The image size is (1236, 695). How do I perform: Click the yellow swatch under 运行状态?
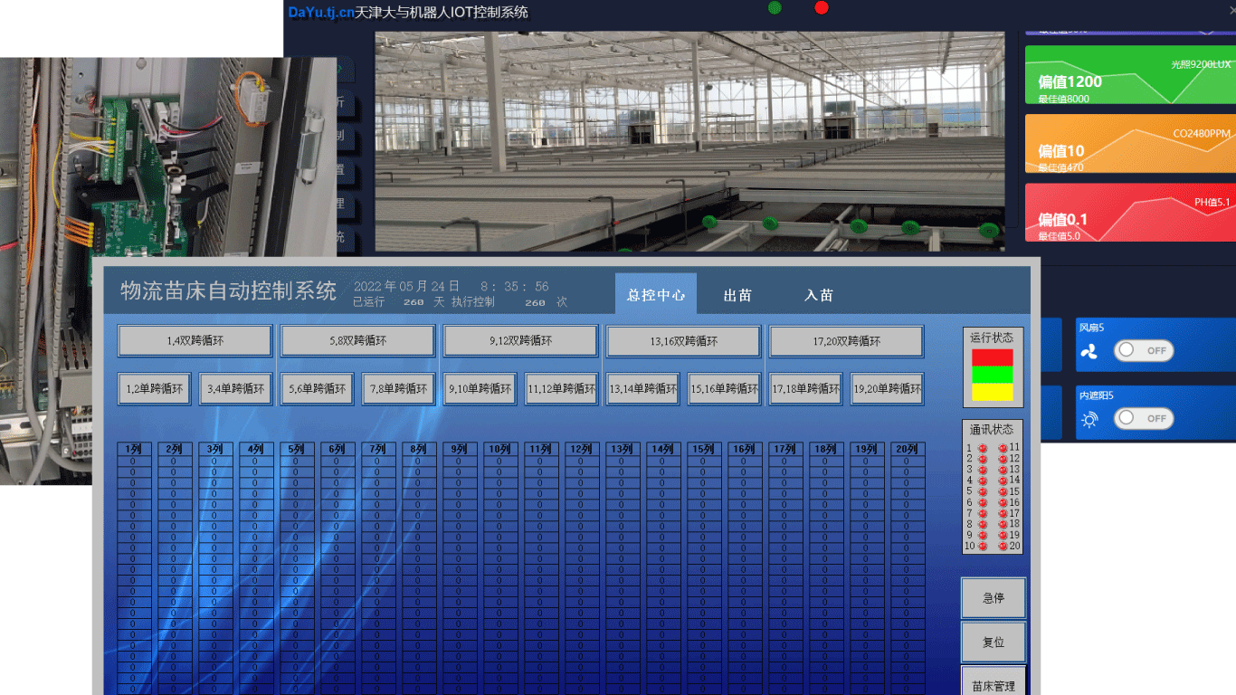[993, 393]
